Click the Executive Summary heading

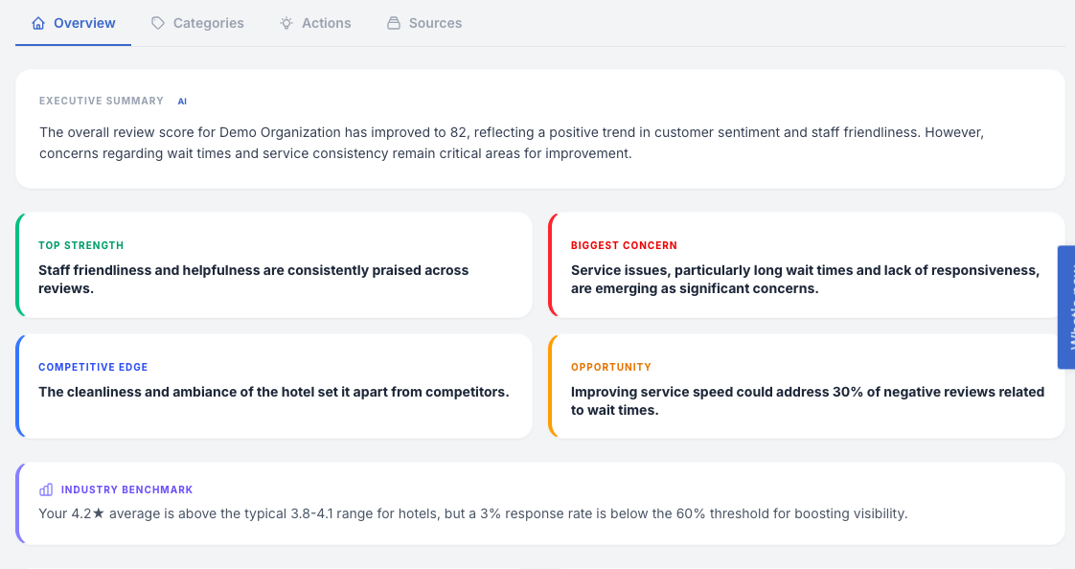coord(101,101)
